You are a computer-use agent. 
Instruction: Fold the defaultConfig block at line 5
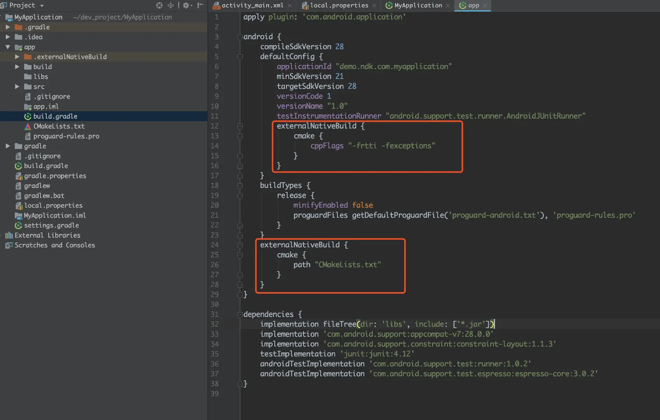(x=240, y=57)
